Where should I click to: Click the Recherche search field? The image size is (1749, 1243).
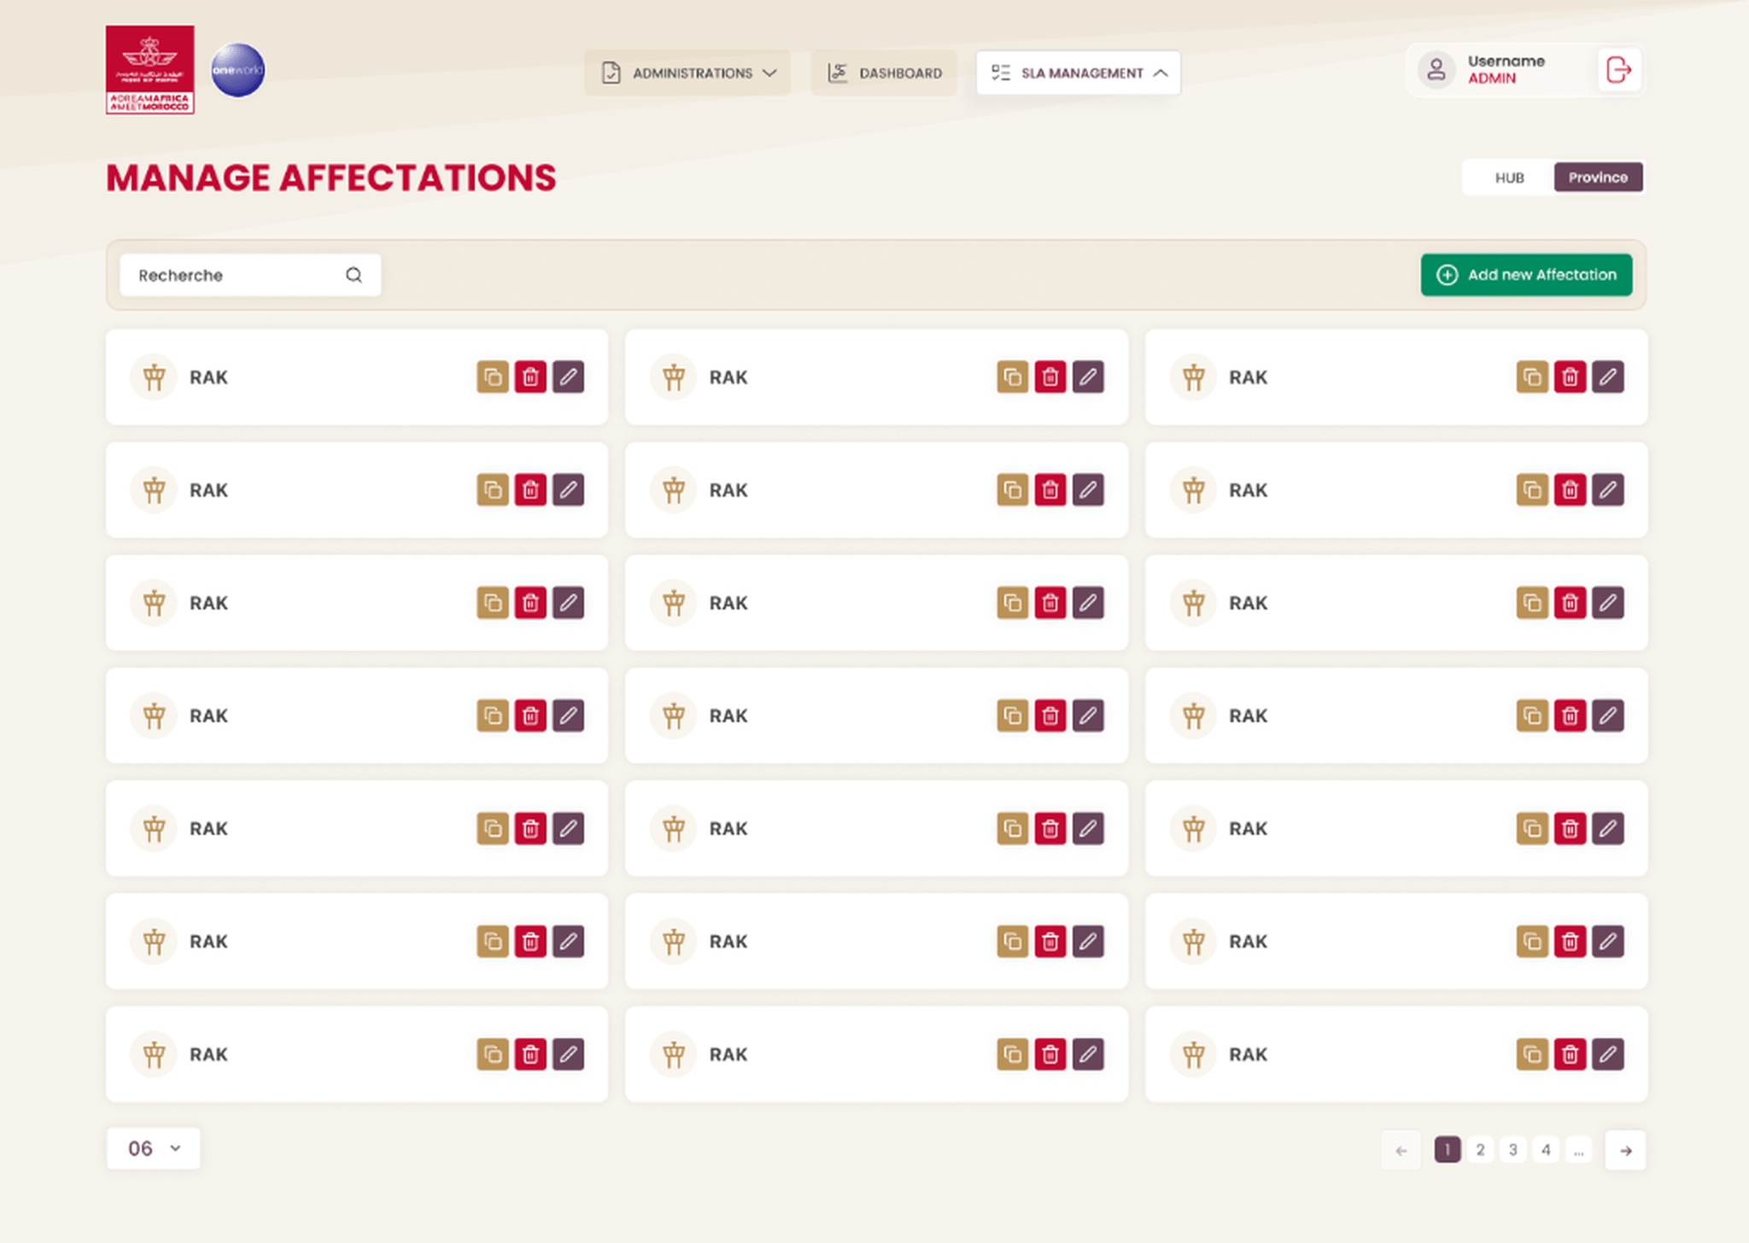tap(250, 275)
